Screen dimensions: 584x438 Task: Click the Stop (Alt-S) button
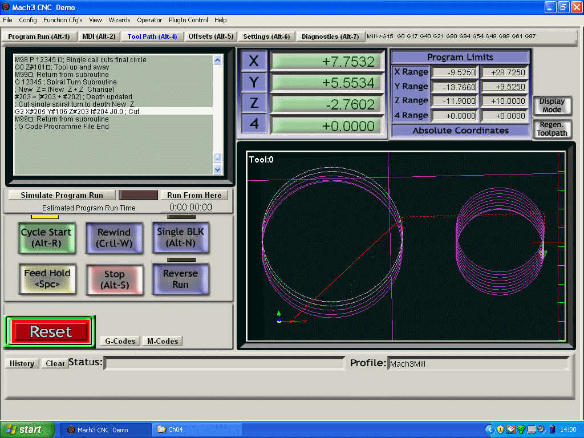pos(114,279)
